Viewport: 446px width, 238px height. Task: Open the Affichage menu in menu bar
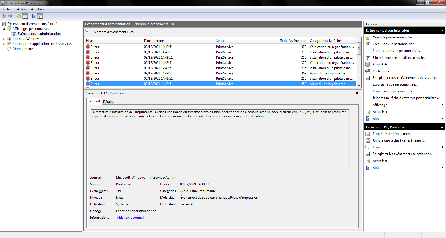click(x=38, y=9)
